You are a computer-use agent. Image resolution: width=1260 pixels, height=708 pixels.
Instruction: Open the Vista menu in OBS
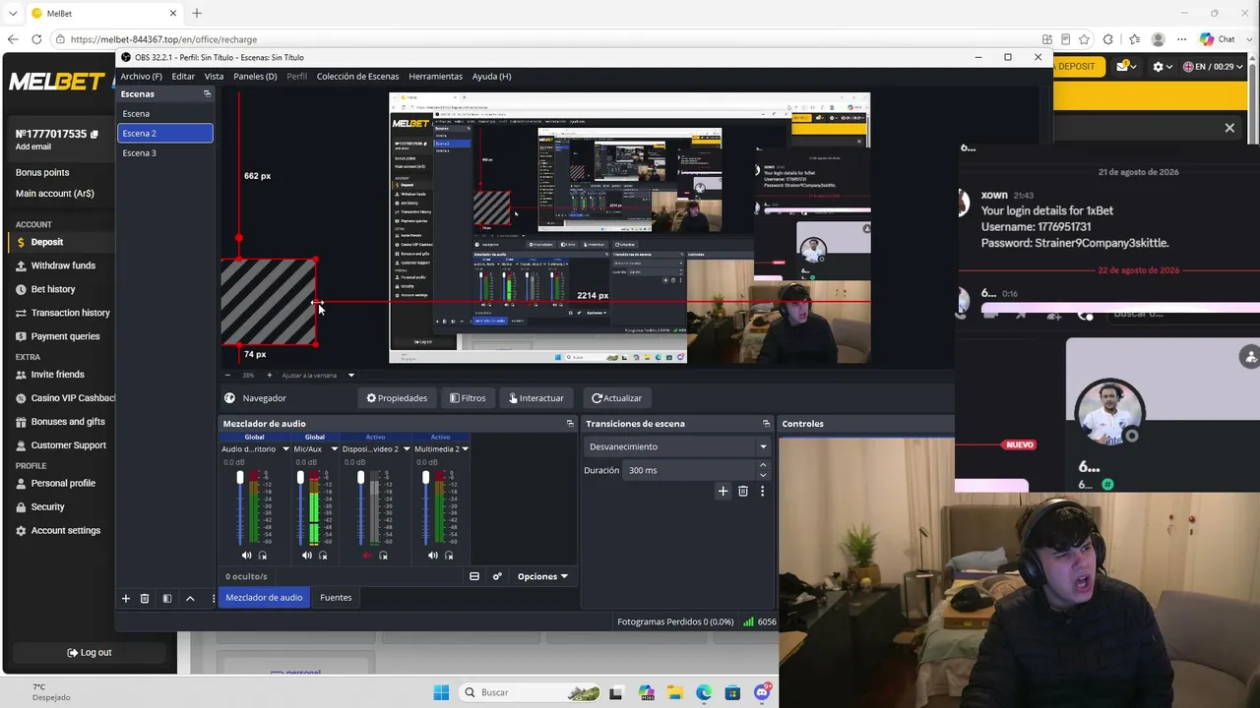point(214,76)
